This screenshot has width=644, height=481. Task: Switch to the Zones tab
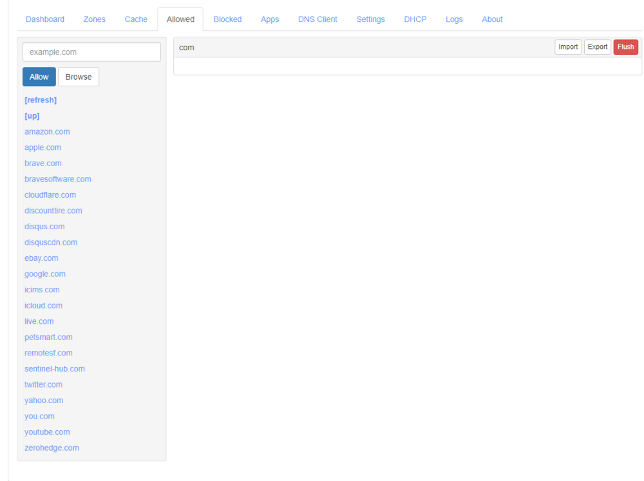[94, 19]
